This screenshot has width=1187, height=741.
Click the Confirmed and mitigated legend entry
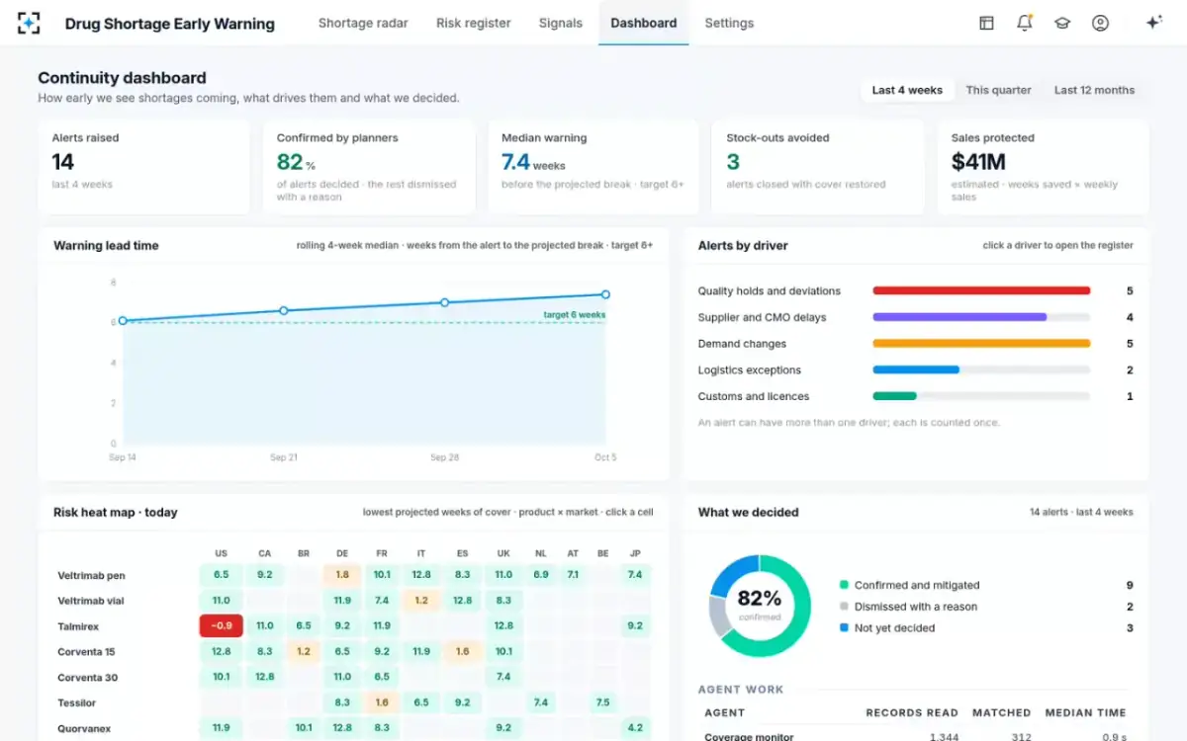[986, 585]
